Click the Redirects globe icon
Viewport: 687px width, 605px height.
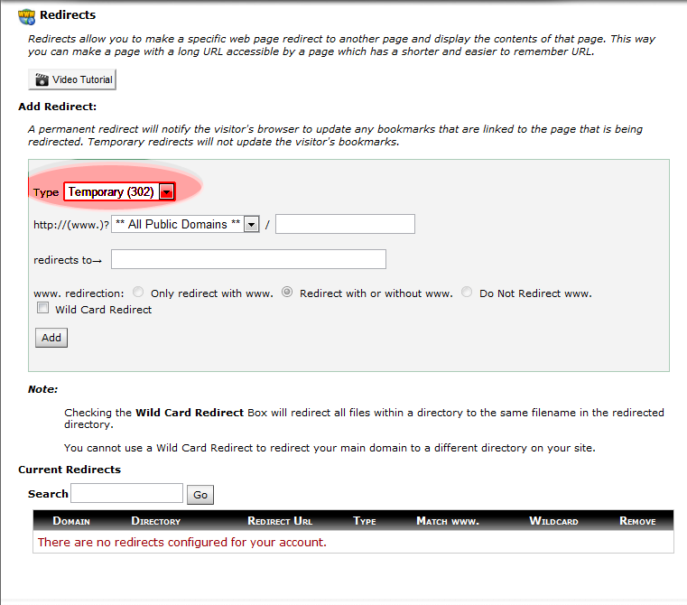[26, 16]
